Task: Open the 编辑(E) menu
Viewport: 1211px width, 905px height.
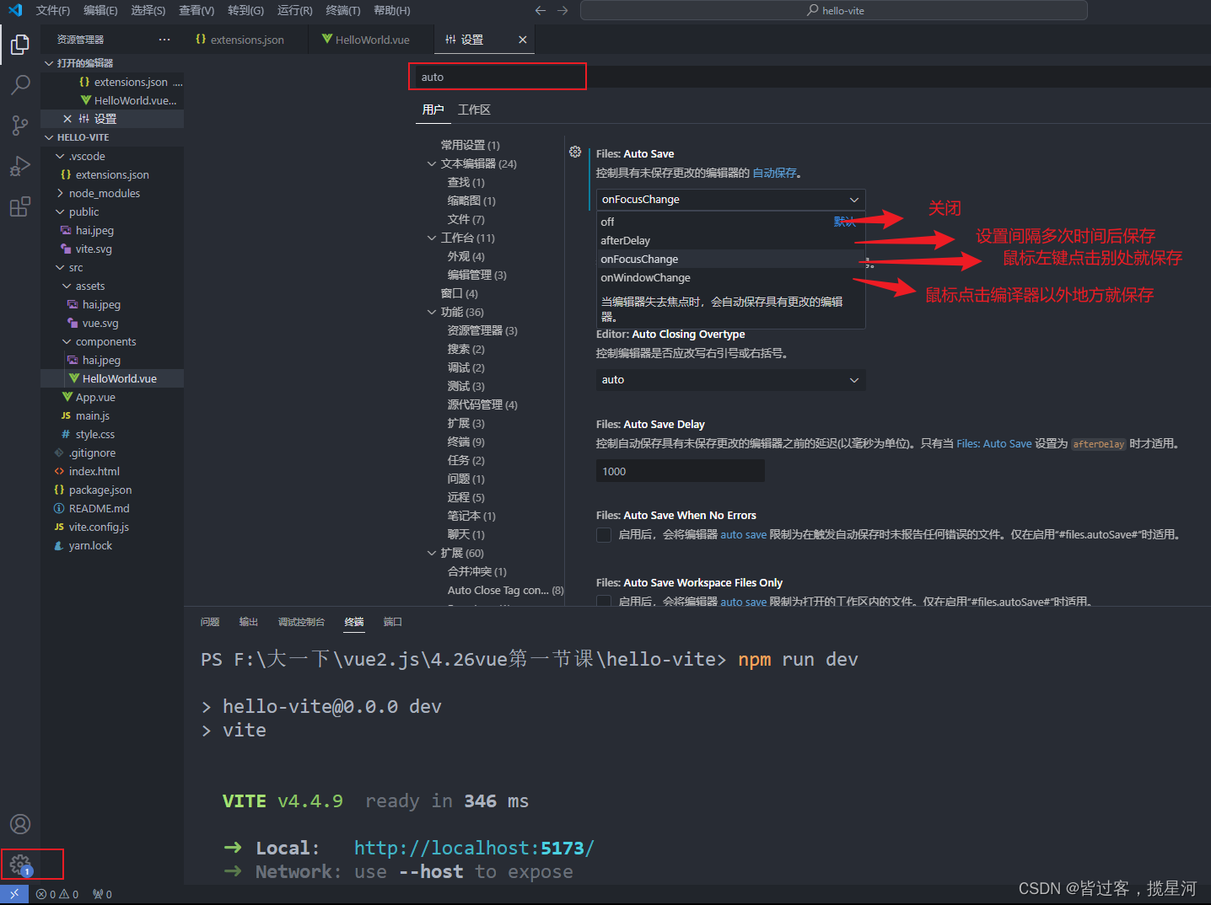Action: tap(100, 10)
